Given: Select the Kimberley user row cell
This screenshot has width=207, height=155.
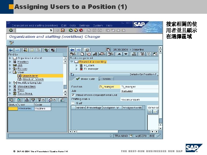Looking at the screenshot, I should pos(26,108).
